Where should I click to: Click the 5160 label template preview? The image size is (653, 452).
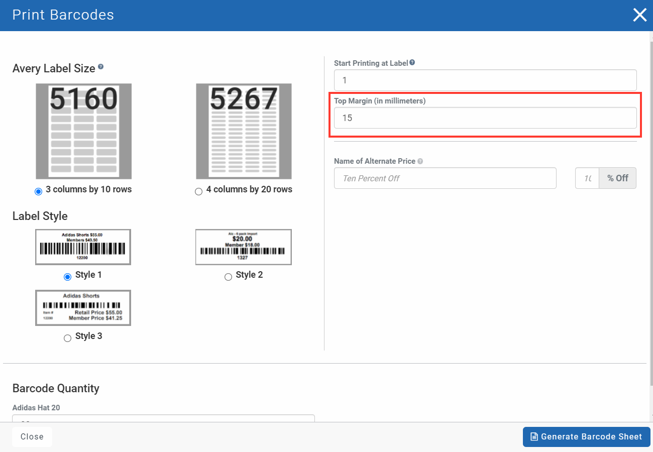click(83, 131)
